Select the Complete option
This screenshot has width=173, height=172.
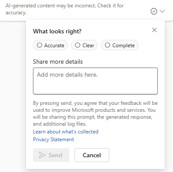[x=120, y=45]
